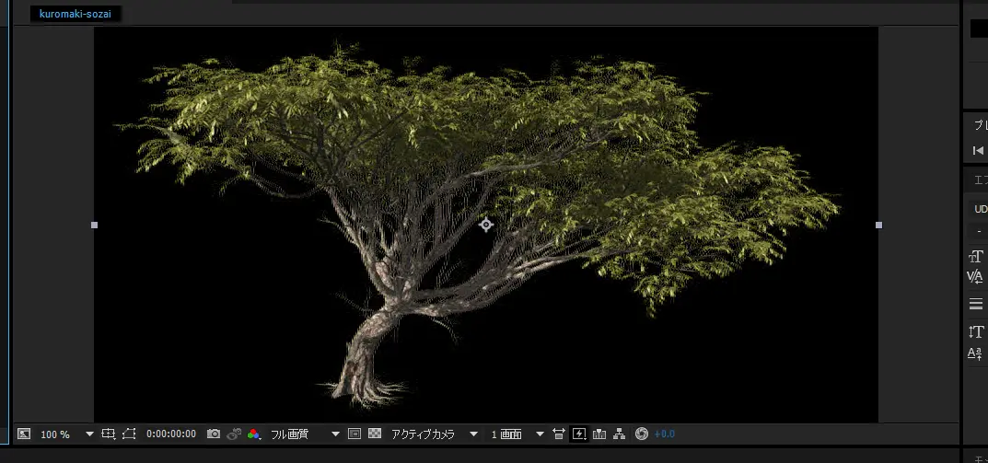Open the composition flowchart icon
Screen dimensions: 988x463
pyautogui.click(x=620, y=434)
